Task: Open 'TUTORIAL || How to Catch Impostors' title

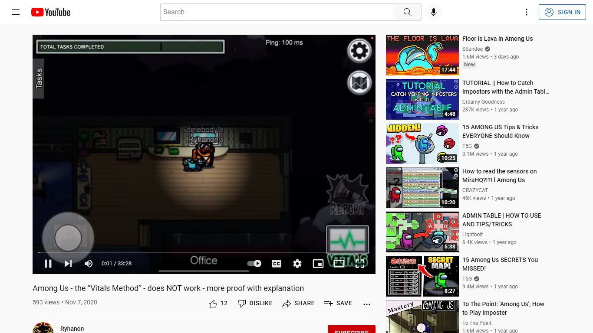Action: tap(506, 87)
